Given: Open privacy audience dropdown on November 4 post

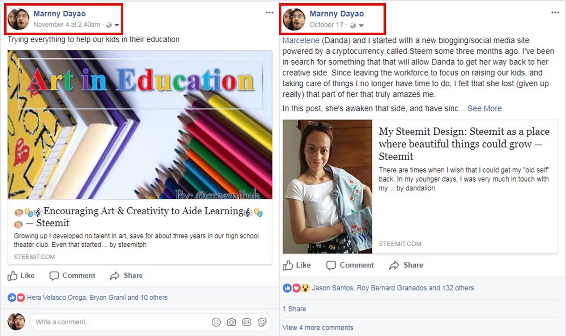Looking at the screenshot, I should (116, 25).
